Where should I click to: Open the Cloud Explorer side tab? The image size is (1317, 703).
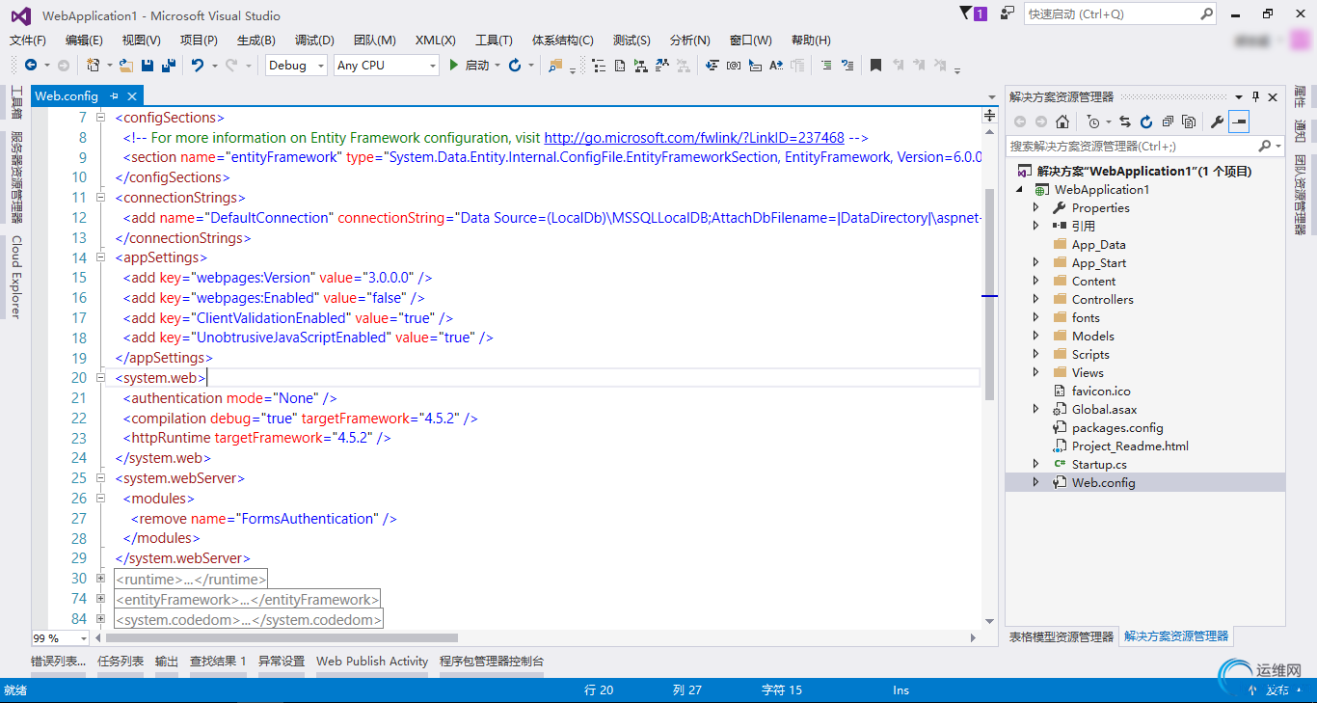16,277
